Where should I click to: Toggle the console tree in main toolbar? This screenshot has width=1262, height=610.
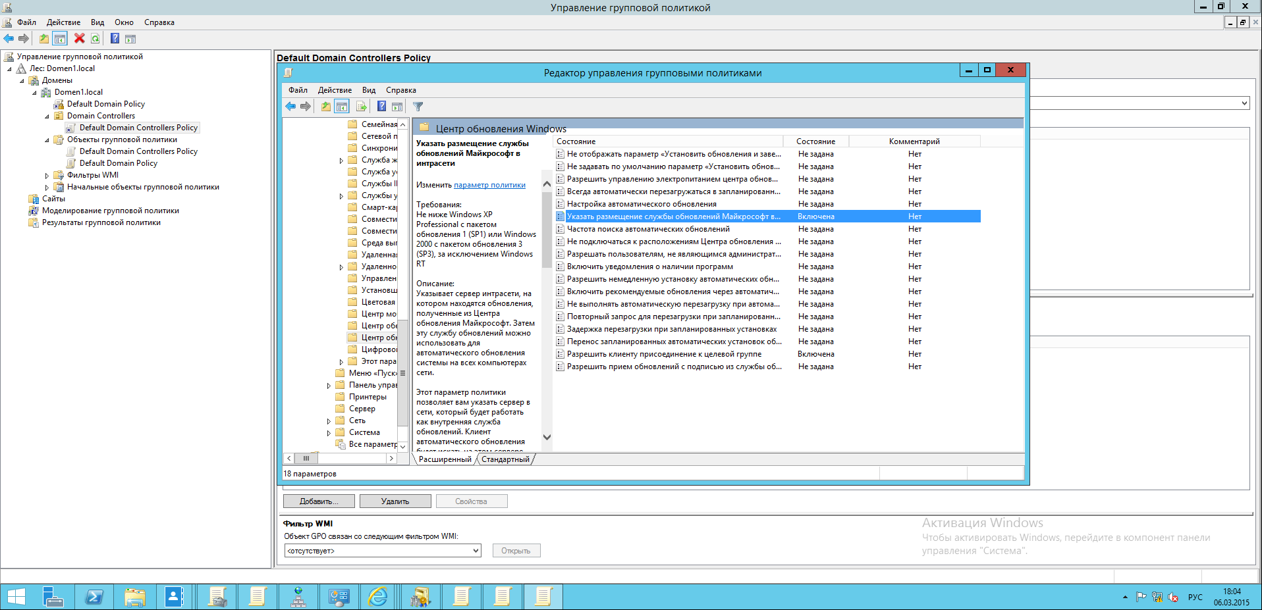[x=60, y=39]
